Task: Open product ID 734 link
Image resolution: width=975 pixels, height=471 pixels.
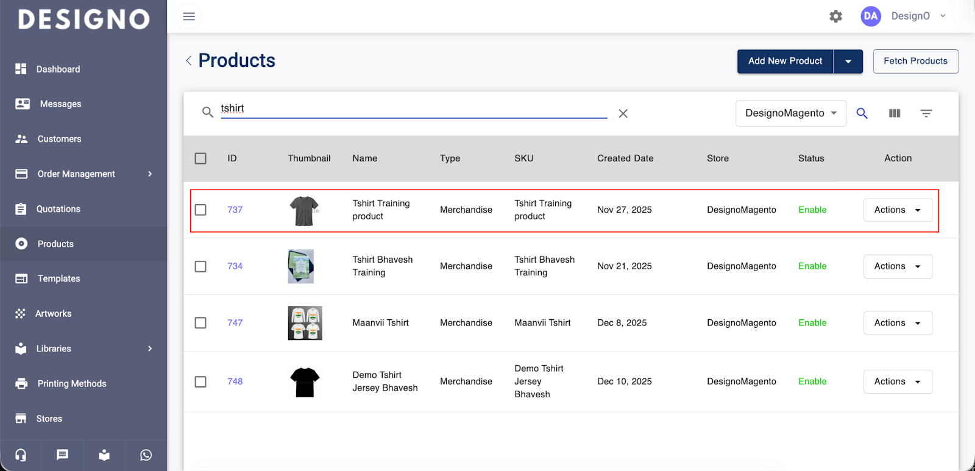Action: (x=235, y=266)
